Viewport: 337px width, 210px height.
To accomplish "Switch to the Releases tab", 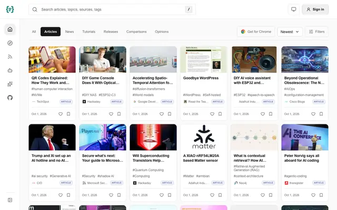I will click(111, 31).
